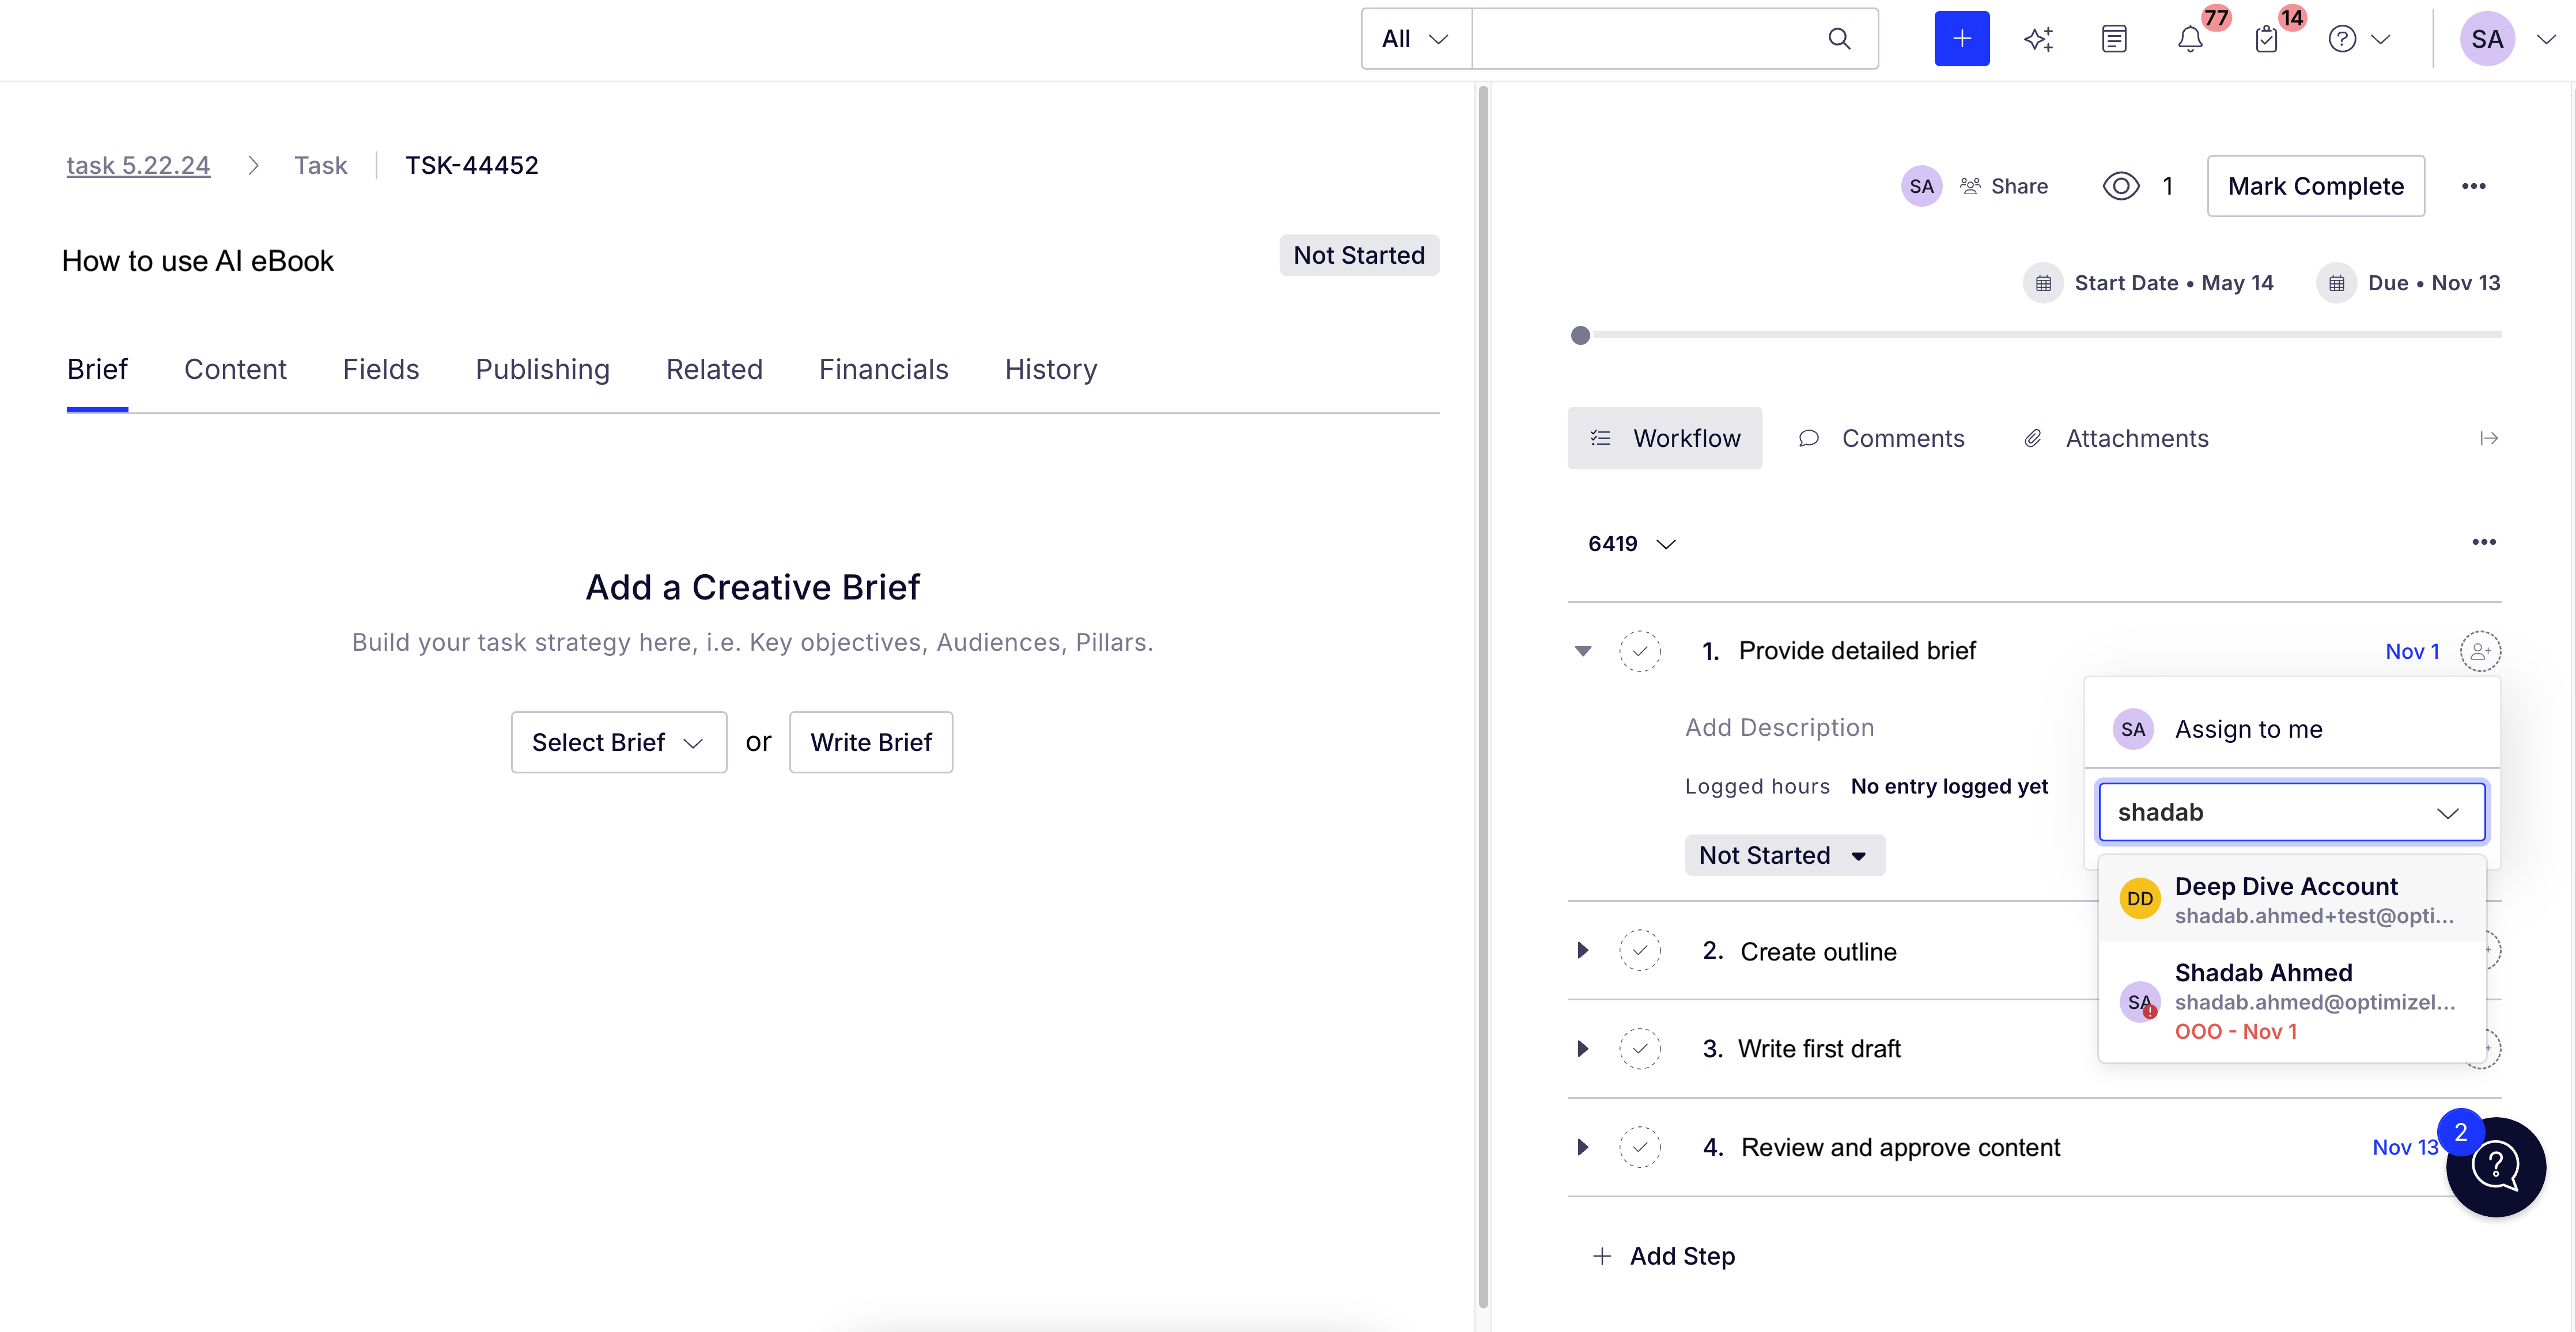
Task: Click Mark Complete button
Action: pyautogui.click(x=2315, y=186)
